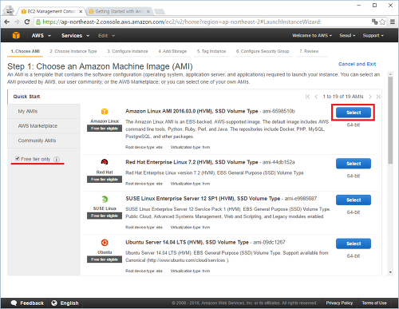Screen dimensions: 399x309
Task: Click the SUSE Linux chameleon icon
Action: (x=105, y=199)
